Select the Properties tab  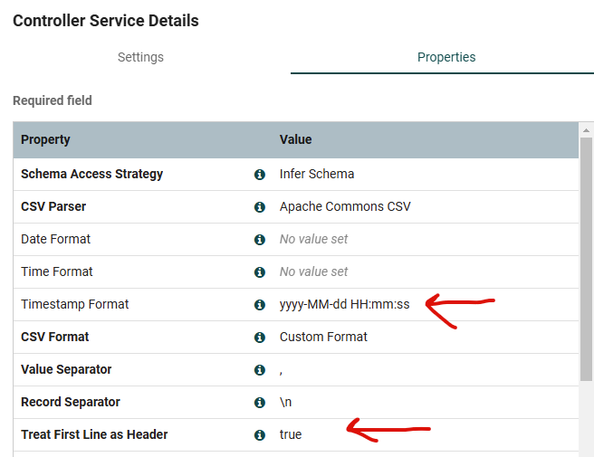tap(446, 57)
